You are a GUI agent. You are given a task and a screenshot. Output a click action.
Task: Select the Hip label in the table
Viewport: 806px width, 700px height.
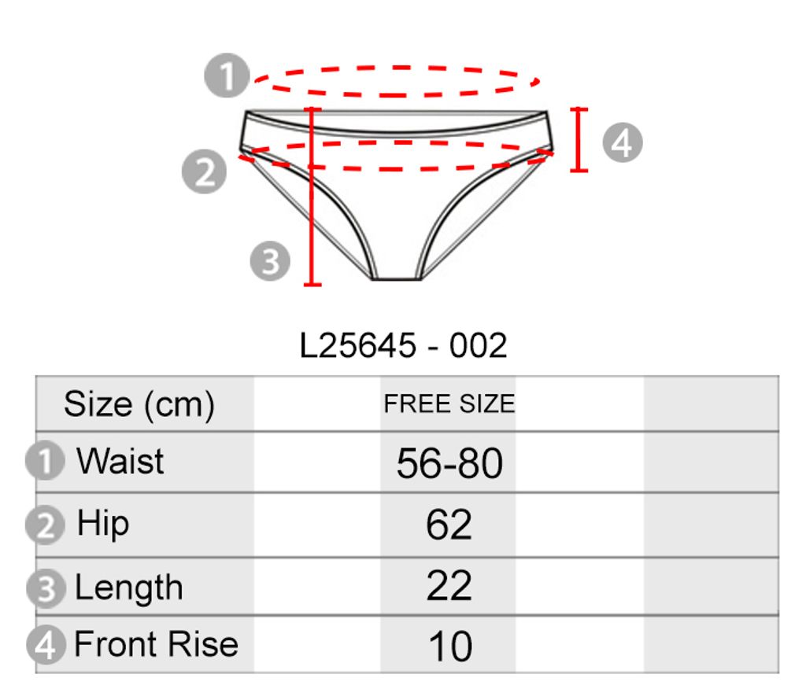(103, 524)
